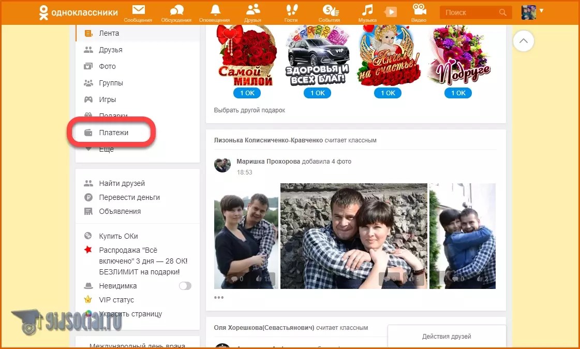The width and height of the screenshot is (580, 349).
Task: Select Группы in the left sidebar
Action: 111,83
